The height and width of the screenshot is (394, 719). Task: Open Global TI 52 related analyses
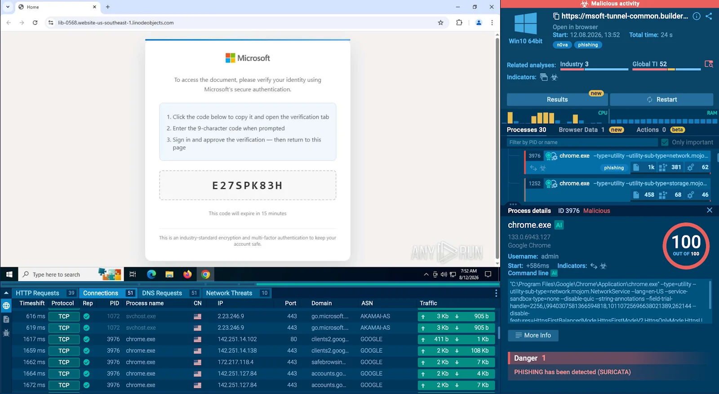coord(666,65)
